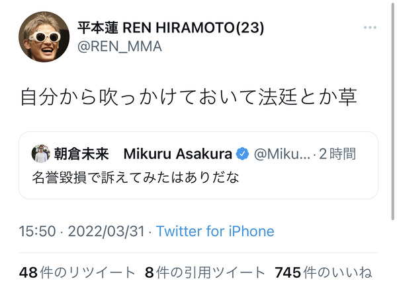
Task: Click the 745 likes count number
Action: (x=288, y=273)
